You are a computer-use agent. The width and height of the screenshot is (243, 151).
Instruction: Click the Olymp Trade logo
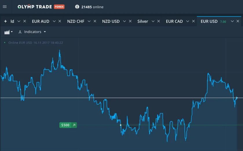tap(35, 7)
